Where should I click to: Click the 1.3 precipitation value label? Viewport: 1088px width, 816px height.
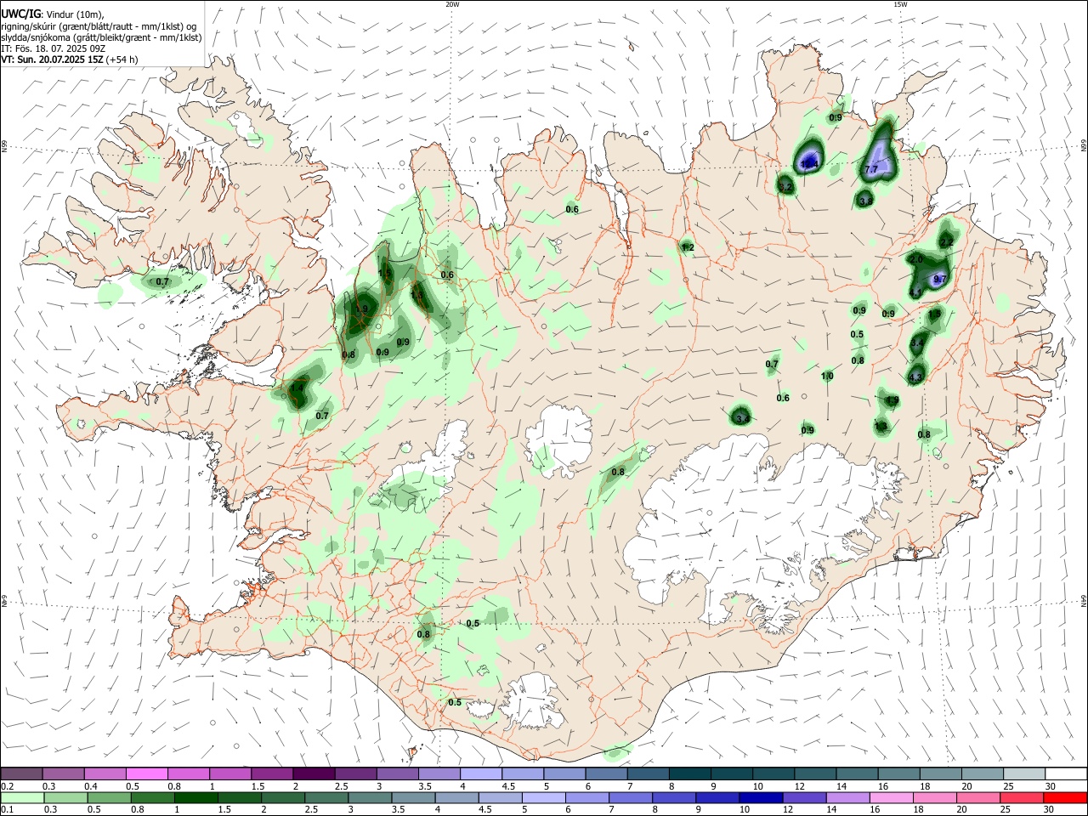(881, 427)
